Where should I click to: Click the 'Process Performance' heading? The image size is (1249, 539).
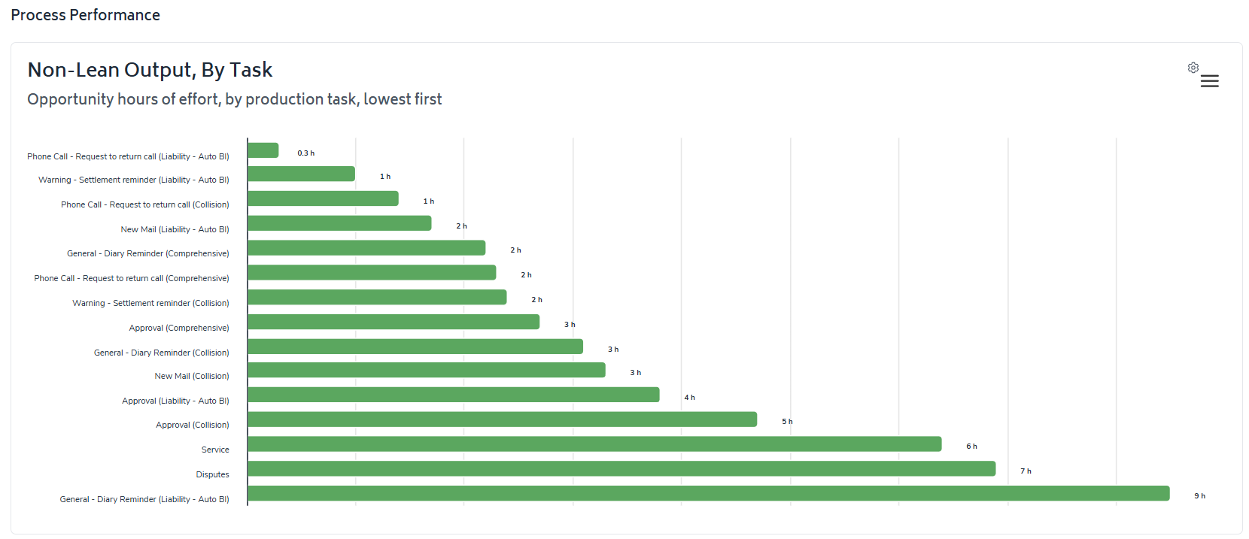pos(85,15)
